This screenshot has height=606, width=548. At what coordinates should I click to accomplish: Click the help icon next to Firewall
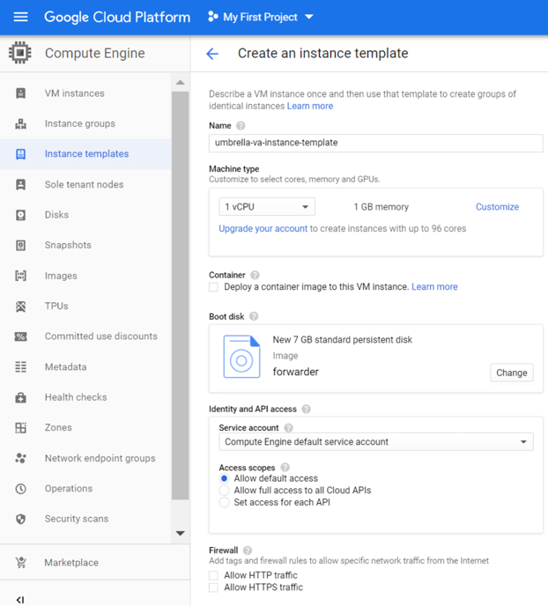[248, 550]
